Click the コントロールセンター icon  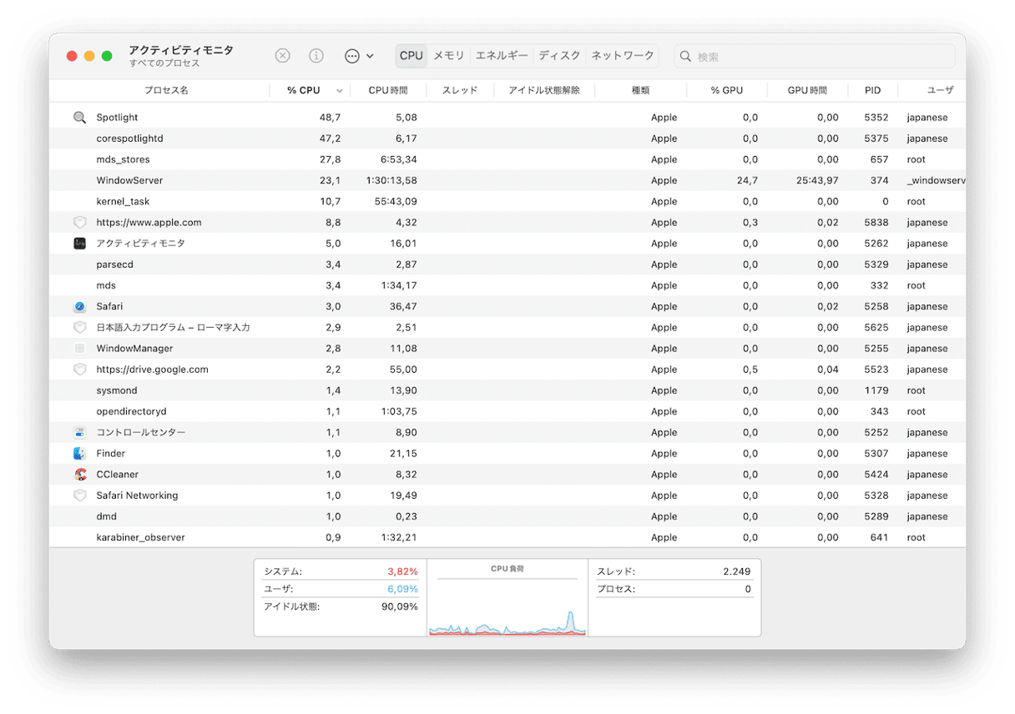[80, 433]
